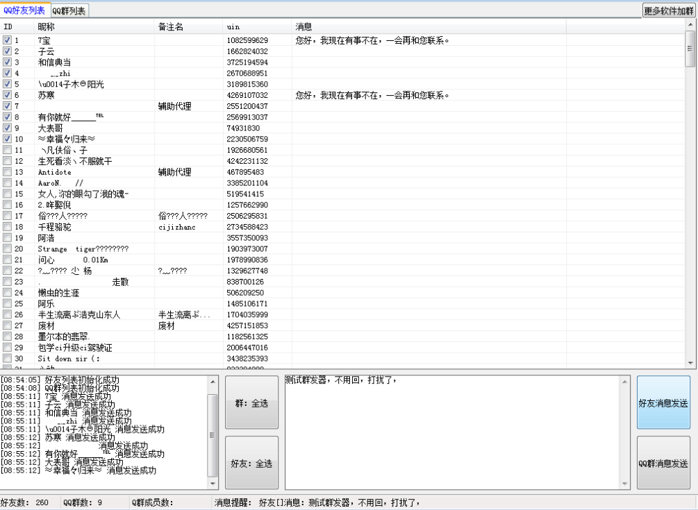
Task: Select uin 3438235393 cell
Action: tap(247, 358)
